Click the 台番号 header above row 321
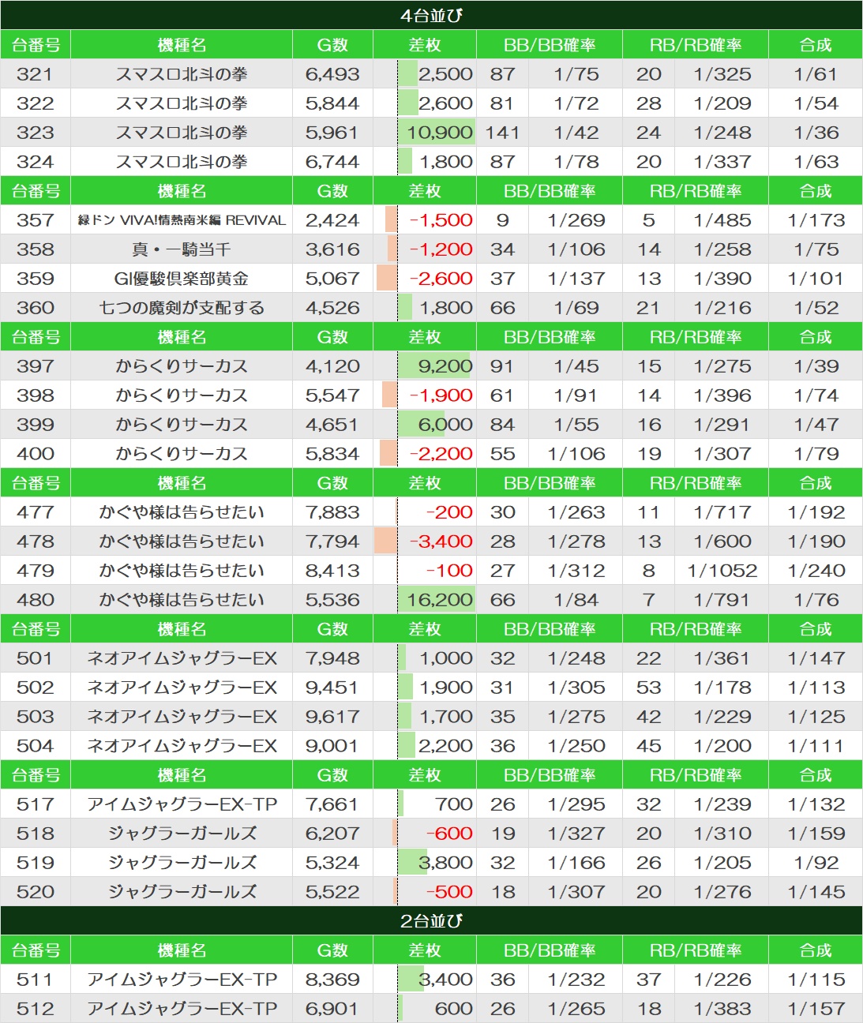The width and height of the screenshot is (863, 1023). tap(36, 45)
